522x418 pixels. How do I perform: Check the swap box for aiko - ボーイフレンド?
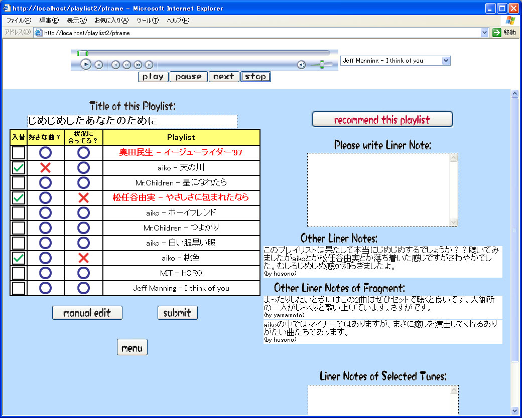click(19, 213)
